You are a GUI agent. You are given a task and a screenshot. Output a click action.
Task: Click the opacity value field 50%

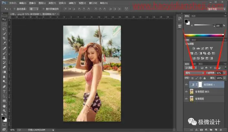pos(219,73)
